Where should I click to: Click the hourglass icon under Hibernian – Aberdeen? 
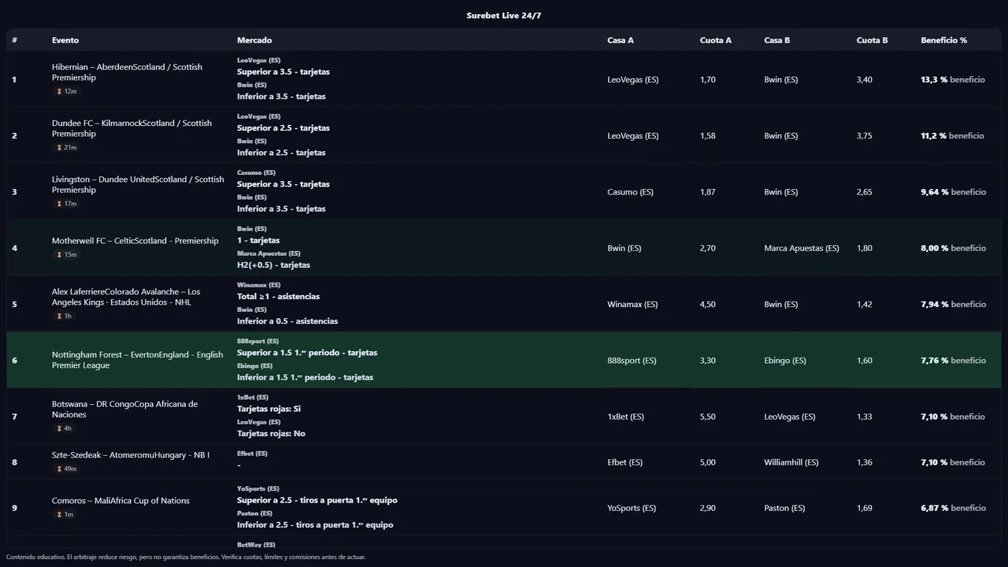coord(59,91)
